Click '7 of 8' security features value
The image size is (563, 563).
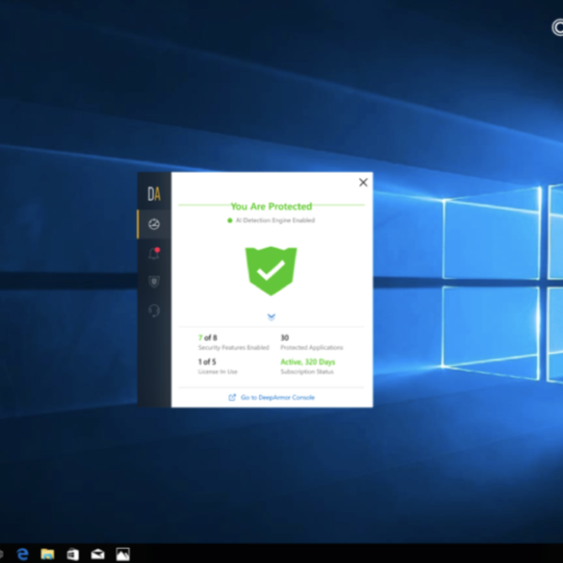click(207, 338)
